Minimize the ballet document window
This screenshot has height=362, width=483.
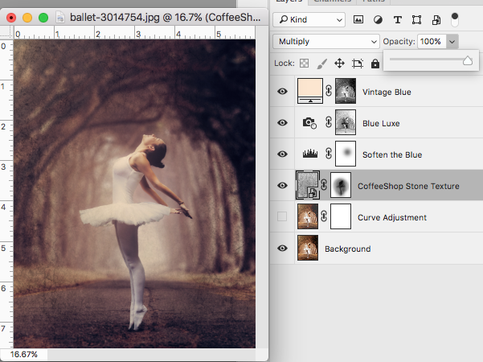pos(27,18)
